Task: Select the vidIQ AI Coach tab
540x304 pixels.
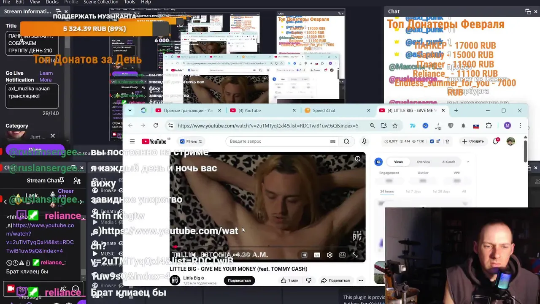Action: (448, 162)
